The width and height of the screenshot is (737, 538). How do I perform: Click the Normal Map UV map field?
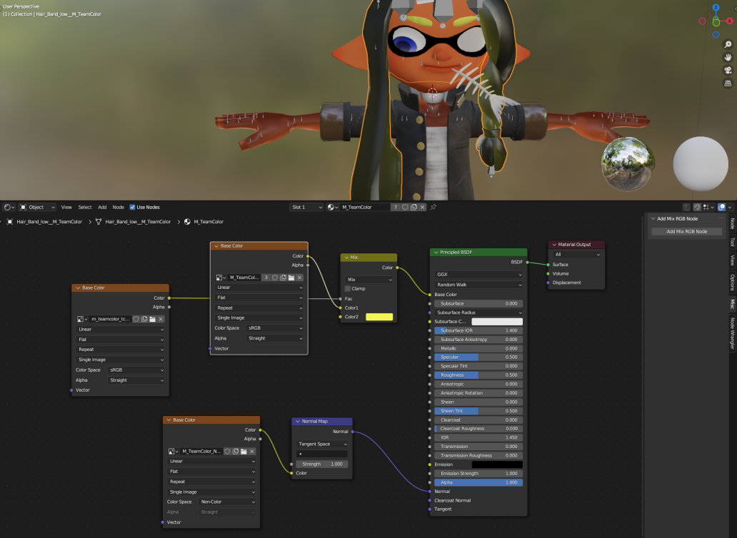[322, 454]
